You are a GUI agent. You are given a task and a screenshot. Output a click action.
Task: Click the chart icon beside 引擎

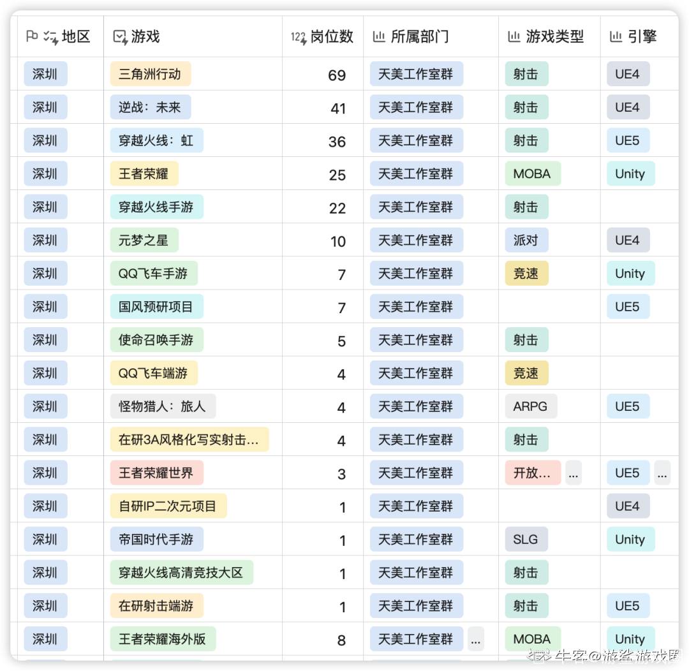point(616,36)
